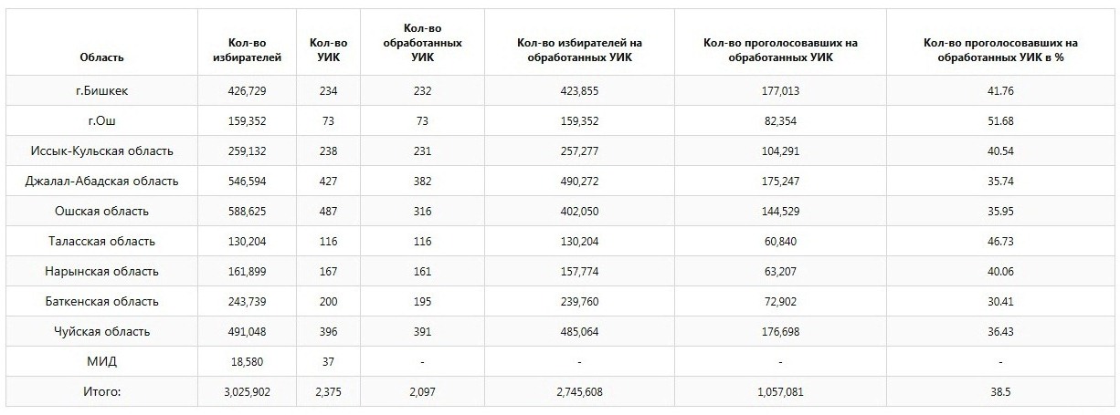Click the "Баткенская область" row label
The image size is (1120, 415).
101,302
